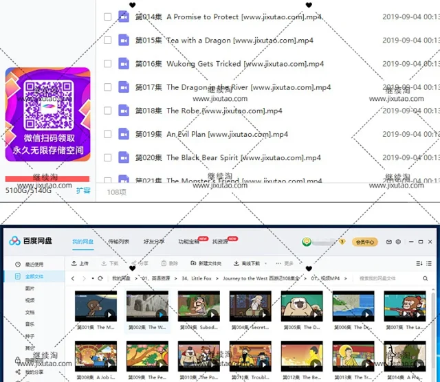This screenshot has width=440, height=382.
Task: Click the user avatar icon
Action: click(x=307, y=241)
